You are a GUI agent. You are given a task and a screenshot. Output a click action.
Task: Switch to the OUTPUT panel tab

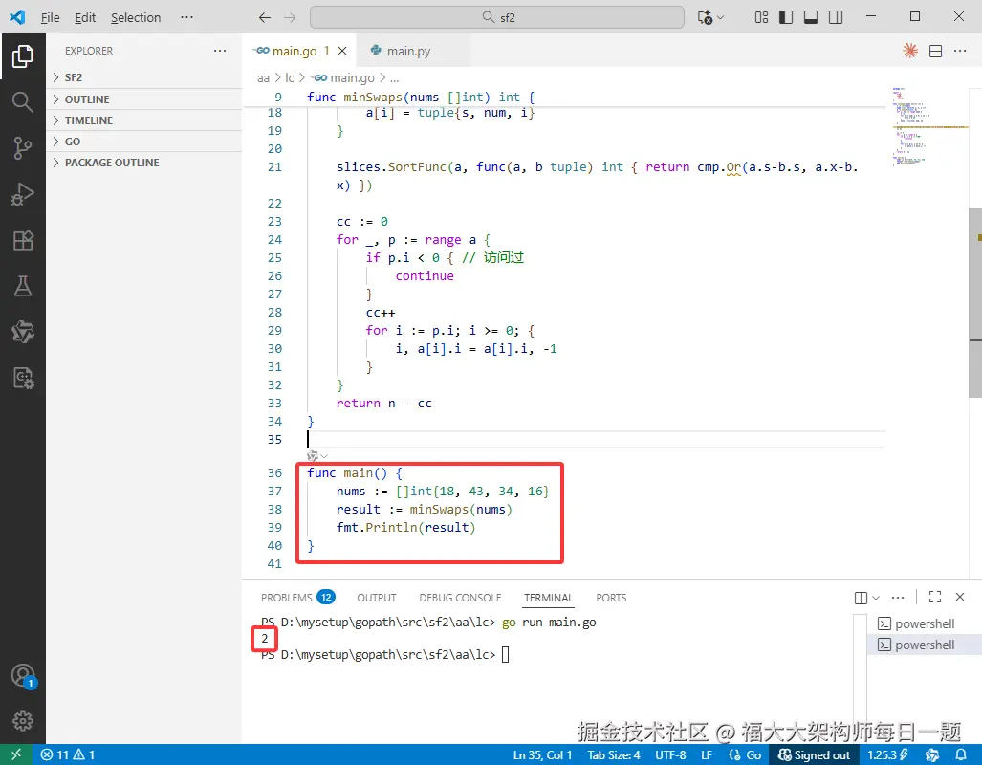(x=377, y=598)
